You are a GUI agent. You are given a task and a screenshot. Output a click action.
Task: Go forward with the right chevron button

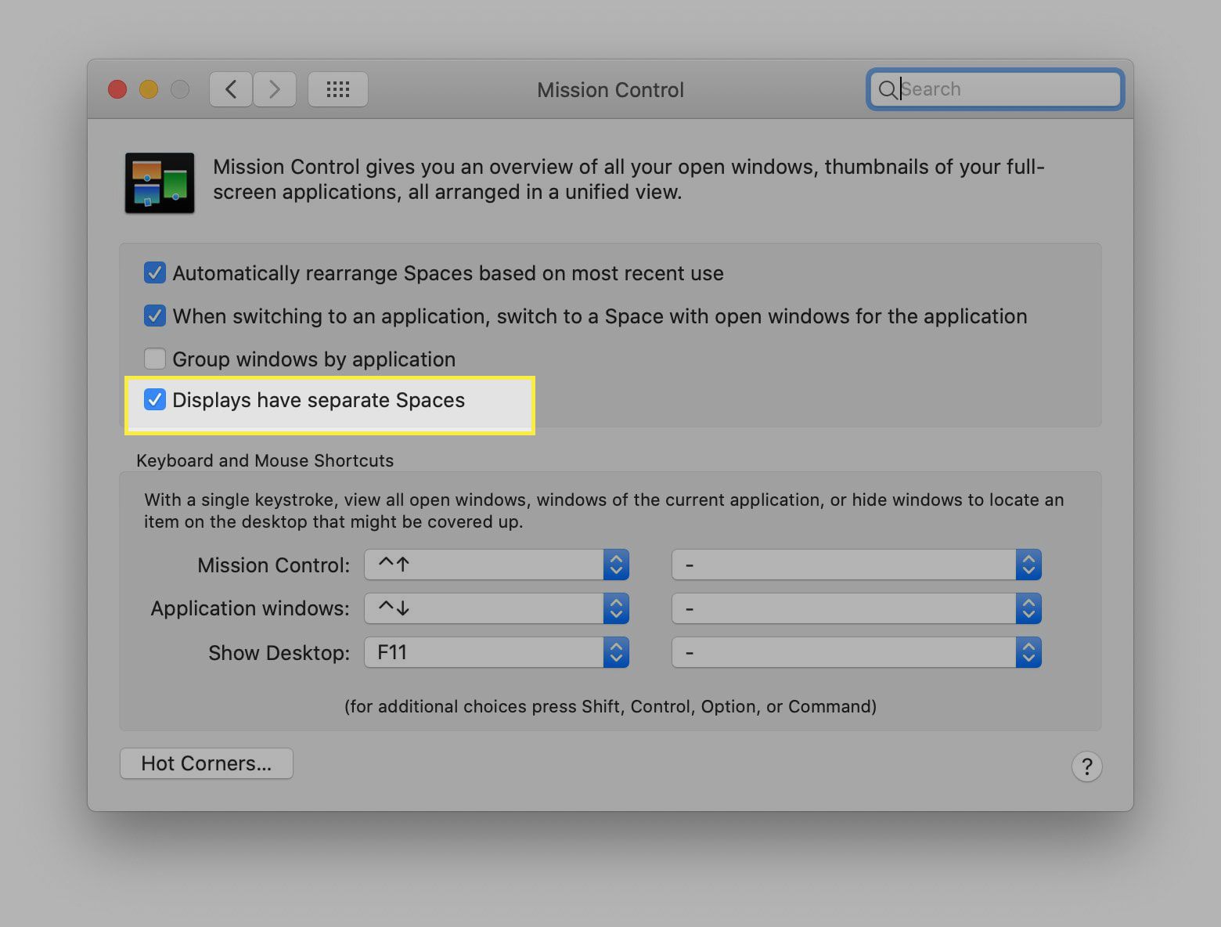pos(275,89)
